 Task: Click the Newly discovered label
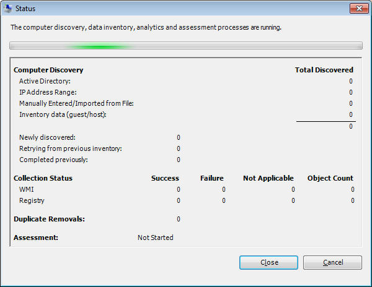[x=47, y=137]
